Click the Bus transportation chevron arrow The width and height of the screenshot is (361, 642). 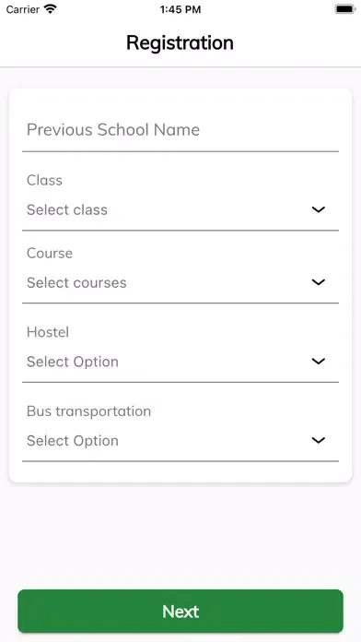coord(318,440)
